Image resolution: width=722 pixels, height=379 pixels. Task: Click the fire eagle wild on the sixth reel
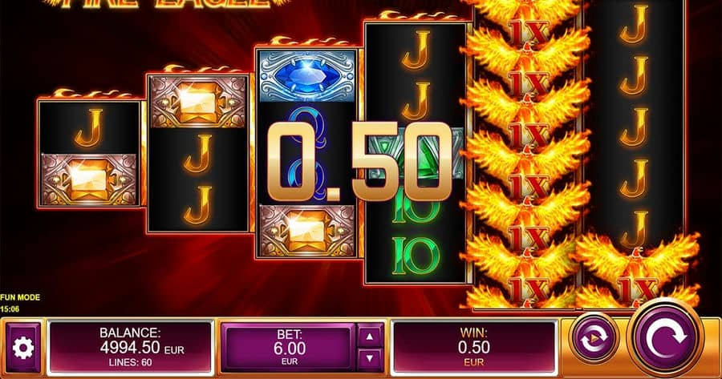click(637, 272)
